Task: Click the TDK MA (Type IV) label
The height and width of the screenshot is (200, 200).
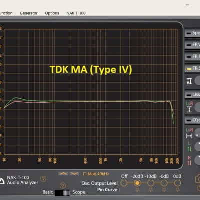Action: click(91, 69)
